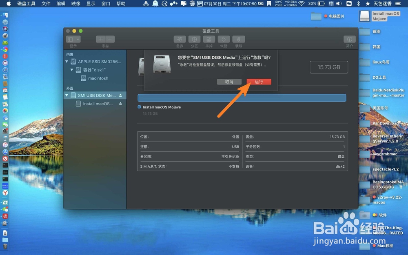
Task: Click the Bluetooth icon in menu bar
Action: (x=358, y=4)
